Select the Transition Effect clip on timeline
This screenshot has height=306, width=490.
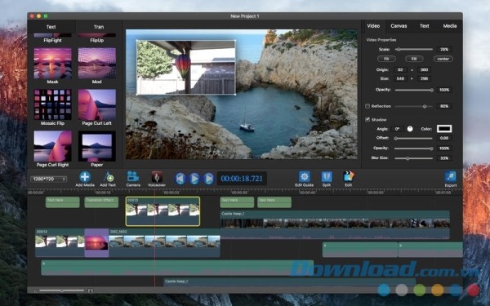tap(101, 202)
